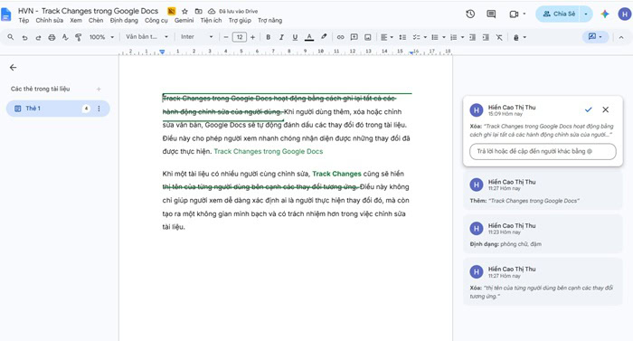Screen dimensions: 633x341
Task: Select the Định dạng: phông chữ, đậm suggestion card
Action: tap(543, 234)
